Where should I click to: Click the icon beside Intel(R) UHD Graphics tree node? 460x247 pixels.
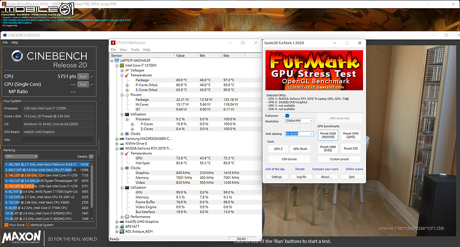(122, 222)
